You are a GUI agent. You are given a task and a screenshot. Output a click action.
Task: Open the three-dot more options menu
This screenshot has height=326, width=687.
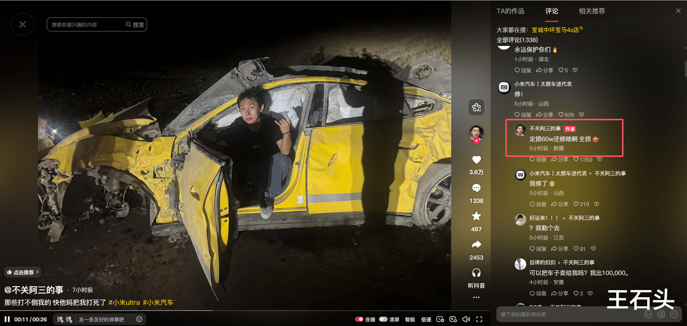(476, 297)
